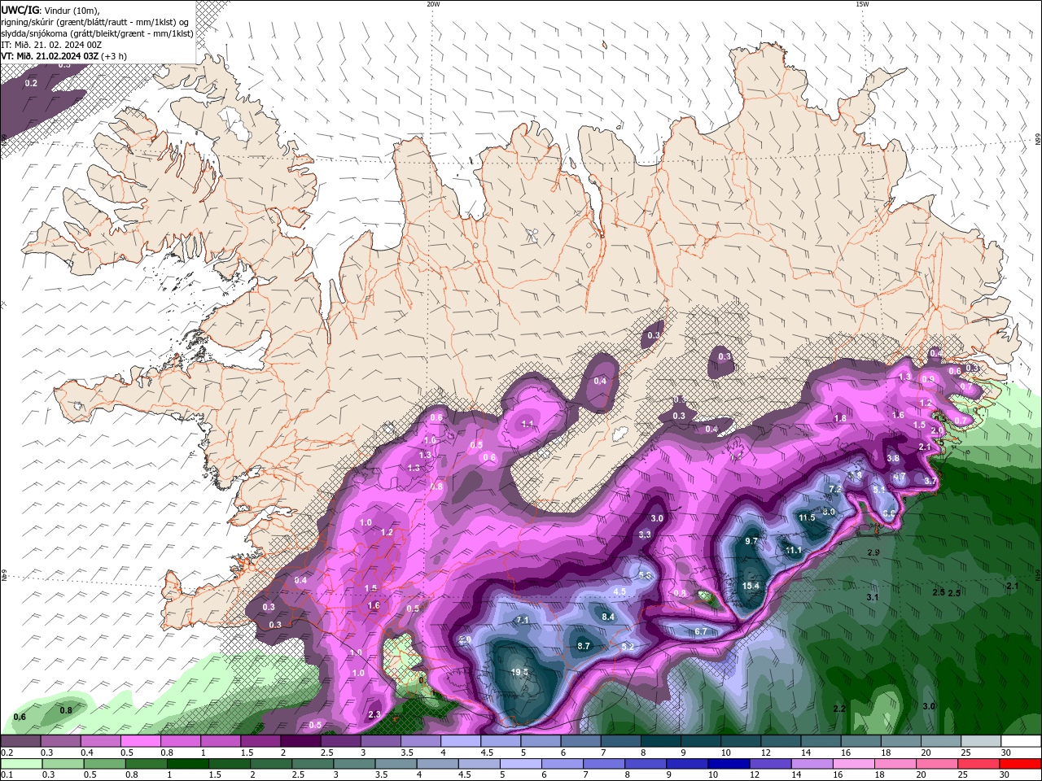Select the upper-row legend swatch above label 2
The width and height of the screenshot is (1042, 781).
coord(300,741)
